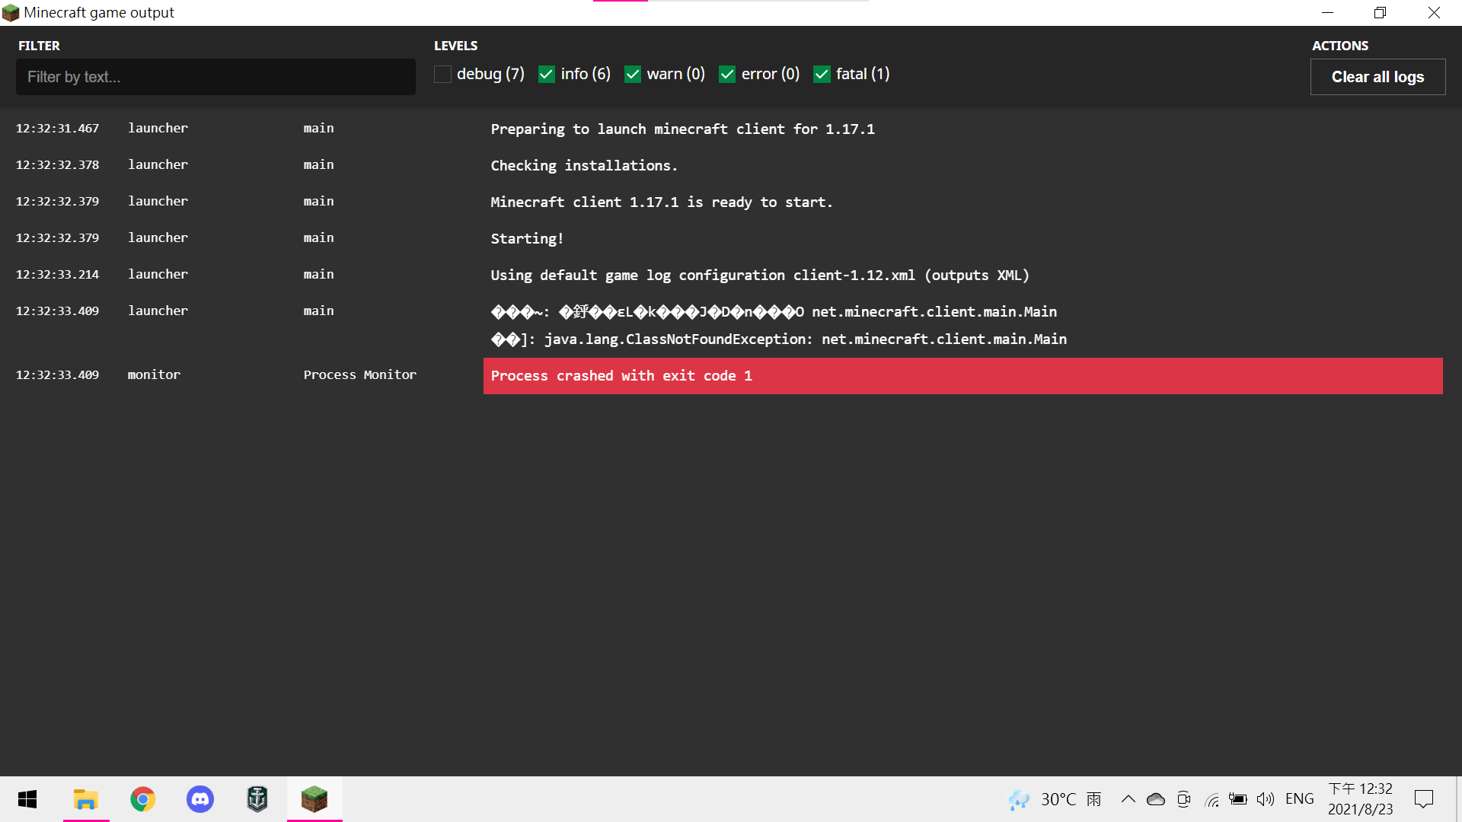The height and width of the screenshot is (822, 1462).
Task: Open the notification center icon
Action: tap(1423, 799)
